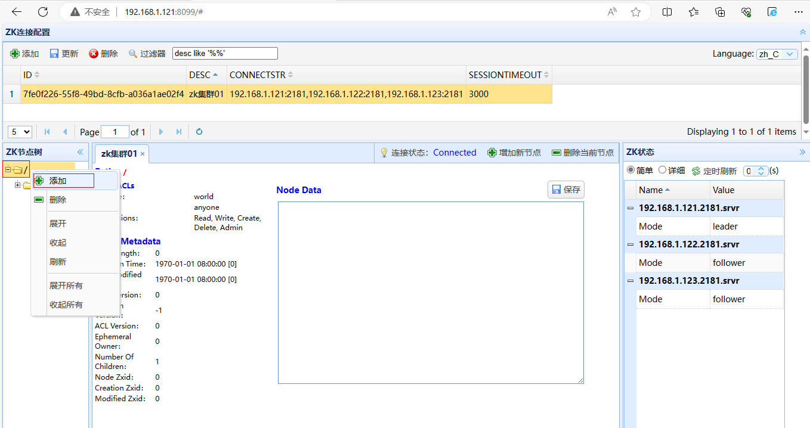Viewport: 810px width, 428px height.
Task: Increase the timed refresh seconds spinner
Action: pyautogui.click(x=760, y=169)
